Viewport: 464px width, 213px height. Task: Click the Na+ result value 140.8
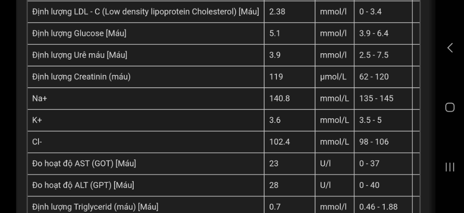click(x=280, y=98)
